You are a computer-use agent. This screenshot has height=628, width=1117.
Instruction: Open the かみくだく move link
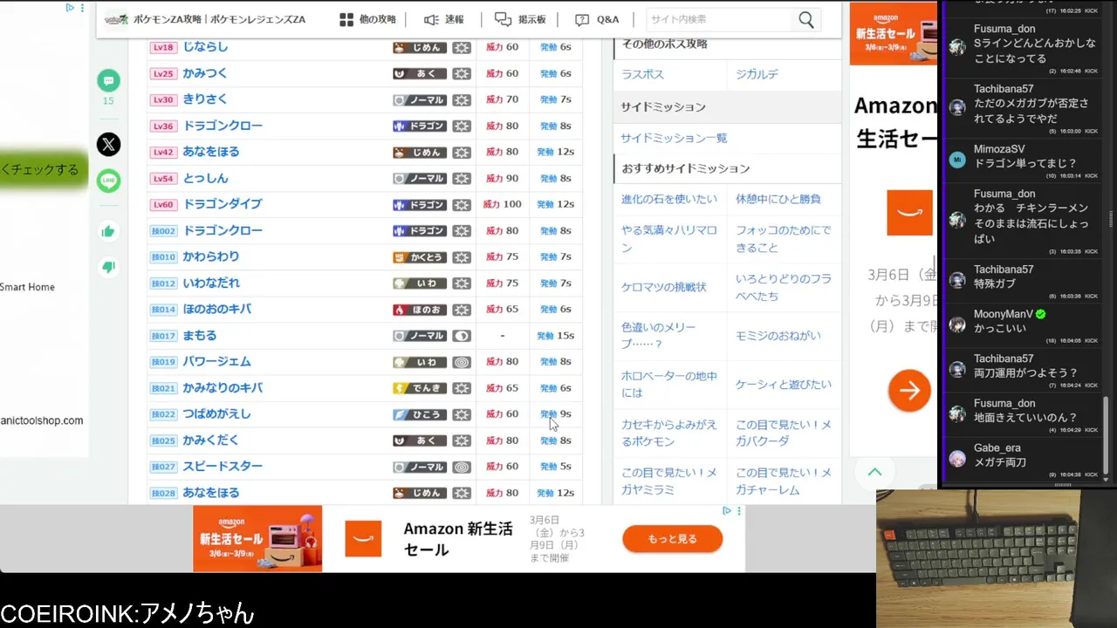[x=210, y=440]
